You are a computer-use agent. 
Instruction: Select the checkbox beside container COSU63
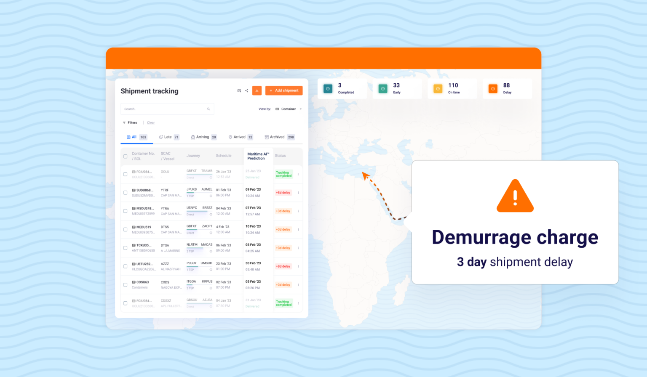click(125, 285)
